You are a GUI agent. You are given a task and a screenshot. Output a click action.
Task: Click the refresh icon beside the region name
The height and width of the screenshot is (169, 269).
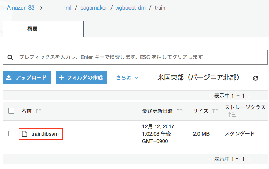(255, 78)
